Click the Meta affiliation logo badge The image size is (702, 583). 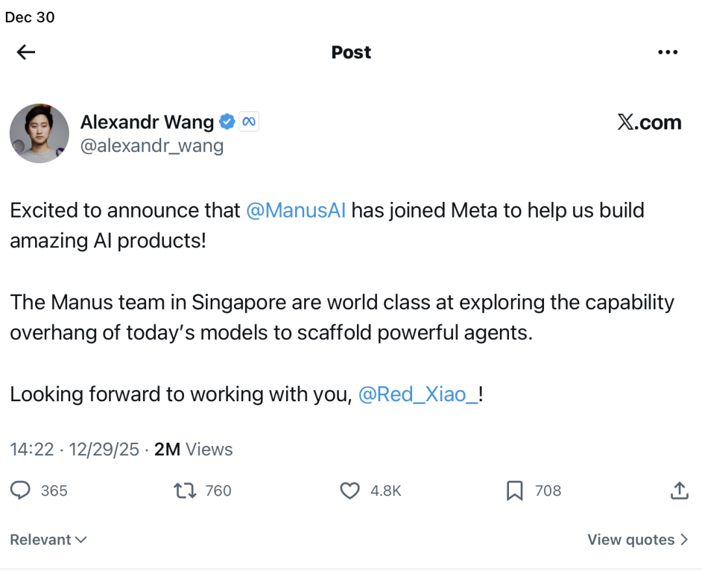[x=249, y=121]
